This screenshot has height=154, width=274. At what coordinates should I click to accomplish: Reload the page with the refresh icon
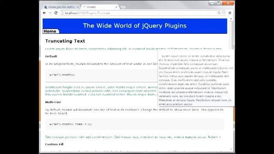[56, 13]
